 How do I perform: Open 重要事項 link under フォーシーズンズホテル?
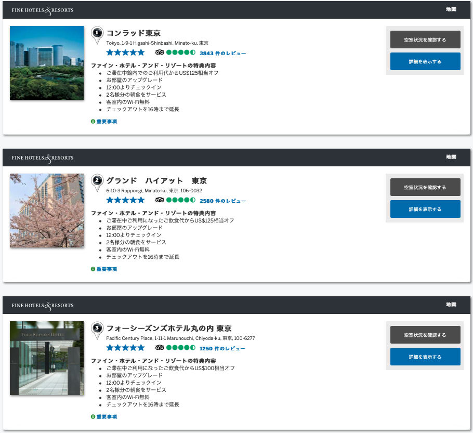point(107,417)
